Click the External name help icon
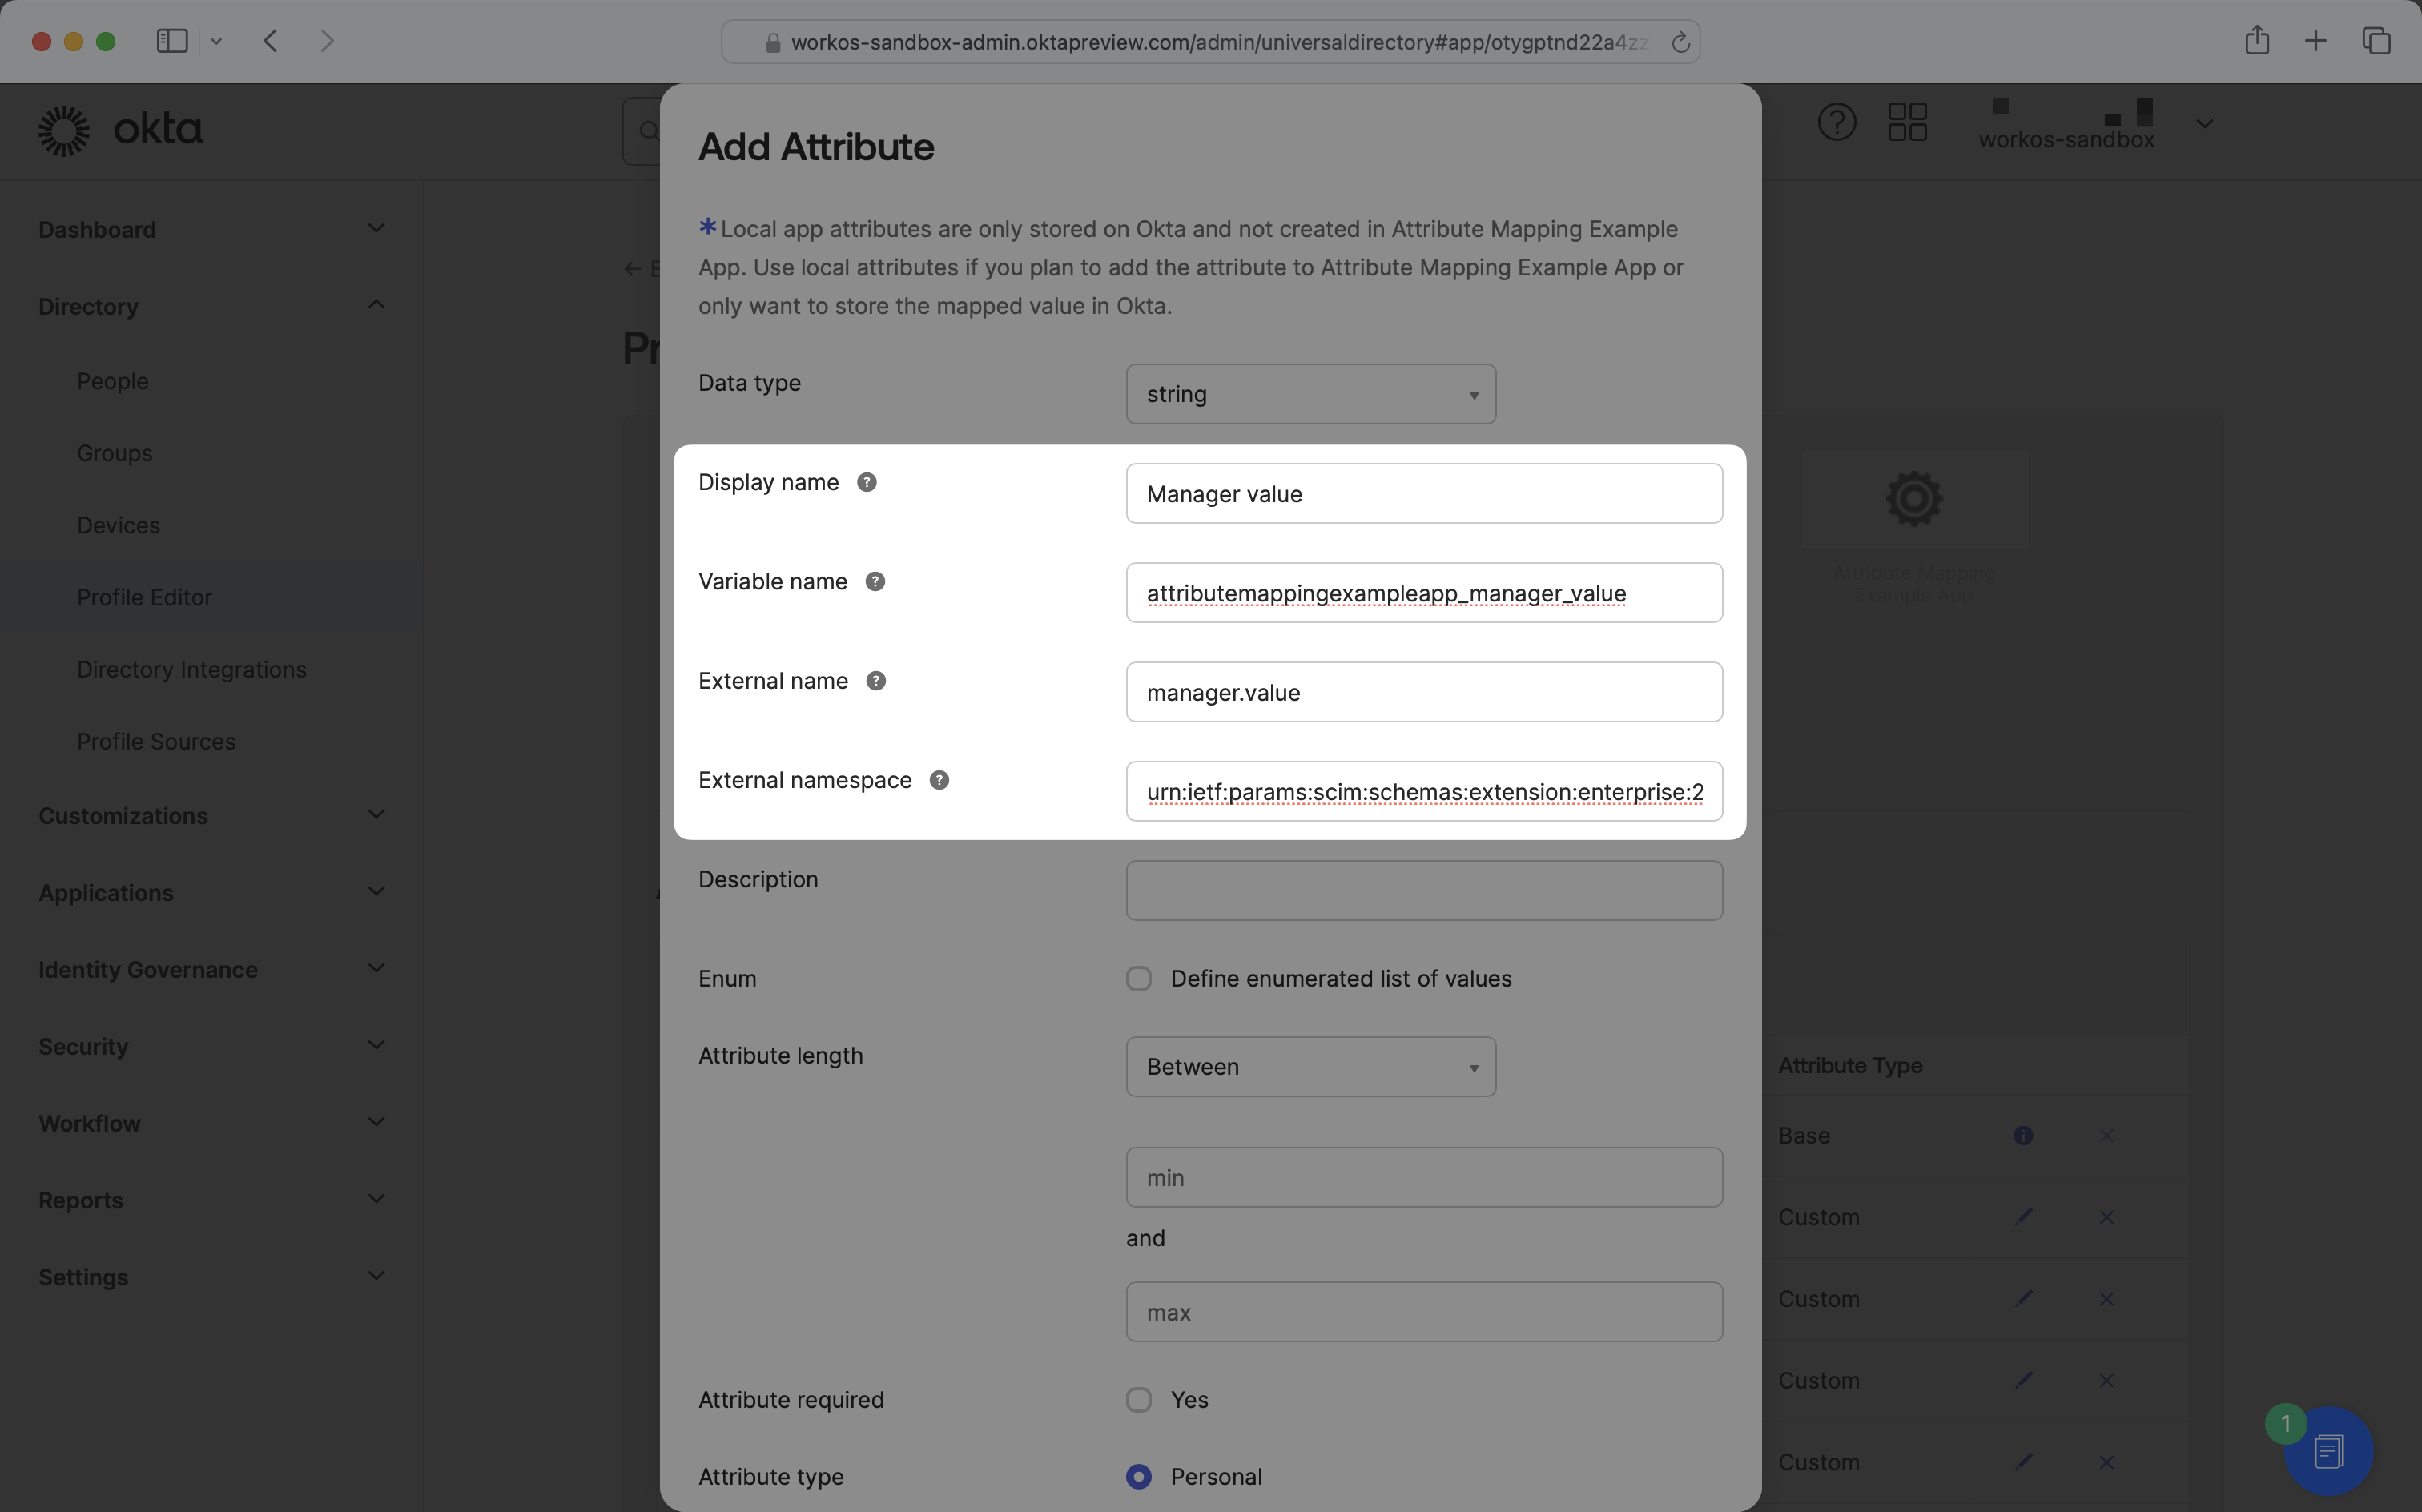 (876, 681)
